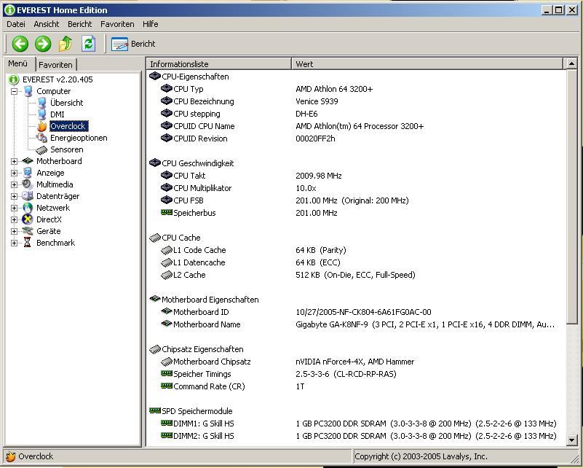Expand the Datenträger tree node

coord(14,196)
